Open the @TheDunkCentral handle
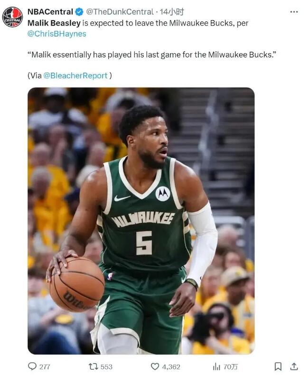Viewport: 308px width, 375px height. point(120,12)
